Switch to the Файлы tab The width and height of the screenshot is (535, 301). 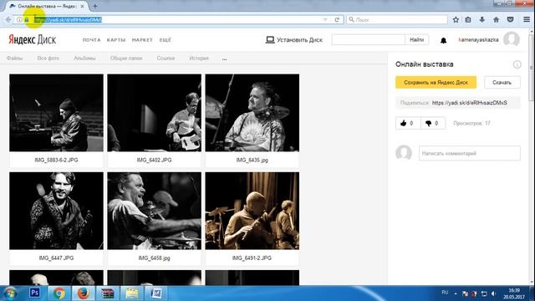coord(15,59)
